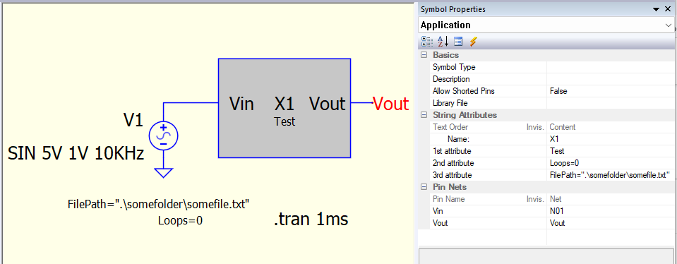This screenshot has width=677, height=264.
Task: Open the Symbol Properties panel options arrow
Action: pos(656,9)
